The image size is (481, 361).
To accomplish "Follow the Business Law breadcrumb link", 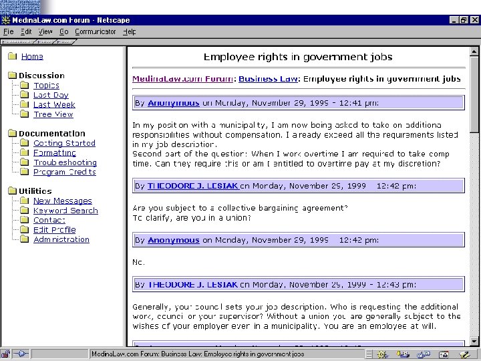I will point(268,79).
